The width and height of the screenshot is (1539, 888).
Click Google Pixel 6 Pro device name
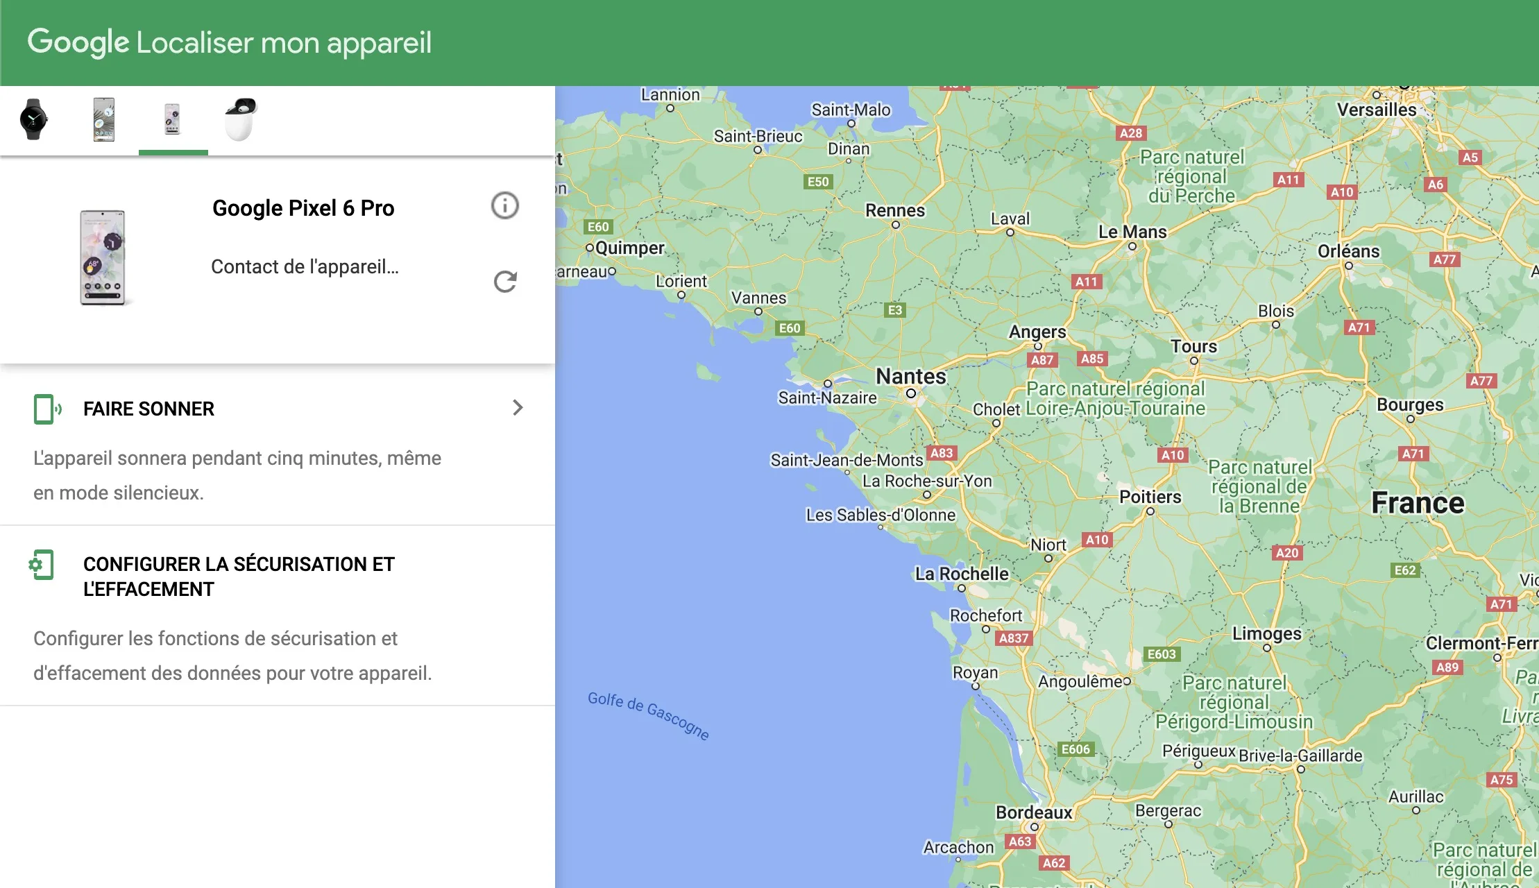[x=303, y=208]
